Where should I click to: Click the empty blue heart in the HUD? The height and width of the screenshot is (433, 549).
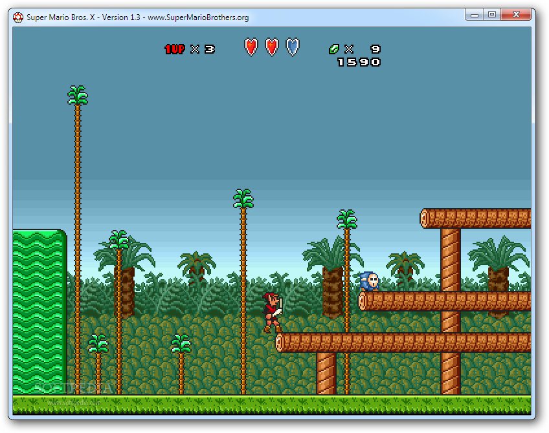click(293, 47)
